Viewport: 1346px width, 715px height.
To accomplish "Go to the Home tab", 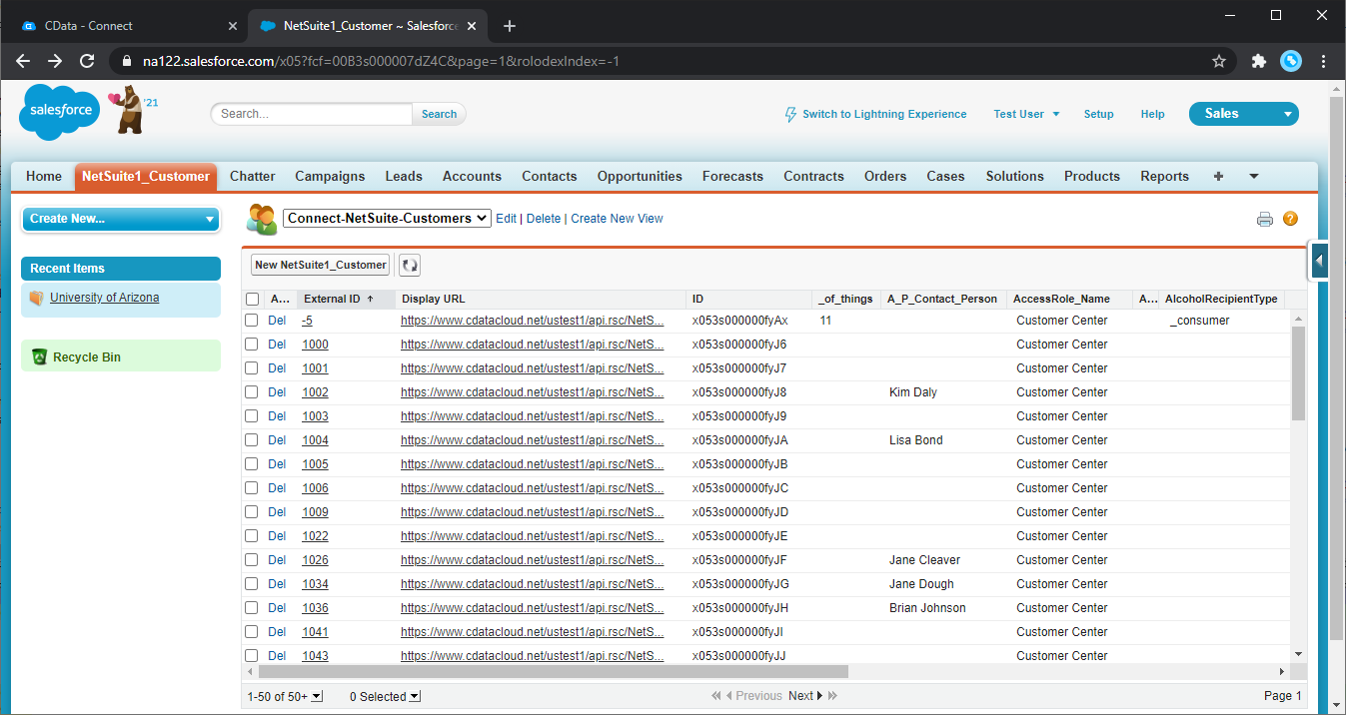I will click(x=44, y=176).
